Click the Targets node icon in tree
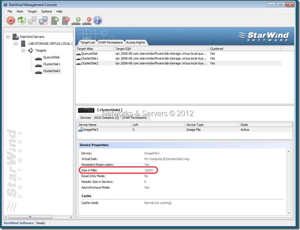This screenshot has height=230, width=300. click(31, 50)
